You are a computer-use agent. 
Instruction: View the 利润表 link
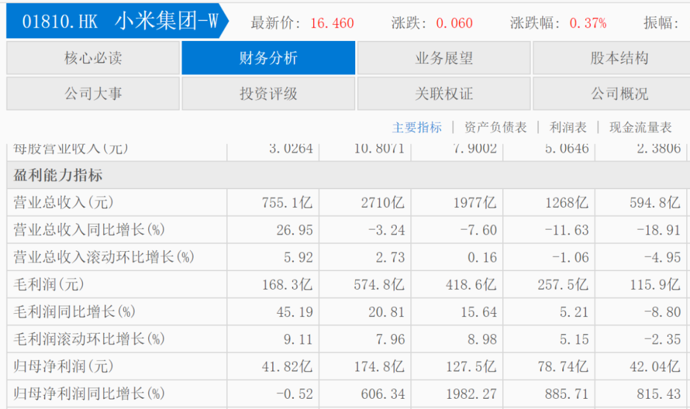pyautogui.click(x=568, y=128)
